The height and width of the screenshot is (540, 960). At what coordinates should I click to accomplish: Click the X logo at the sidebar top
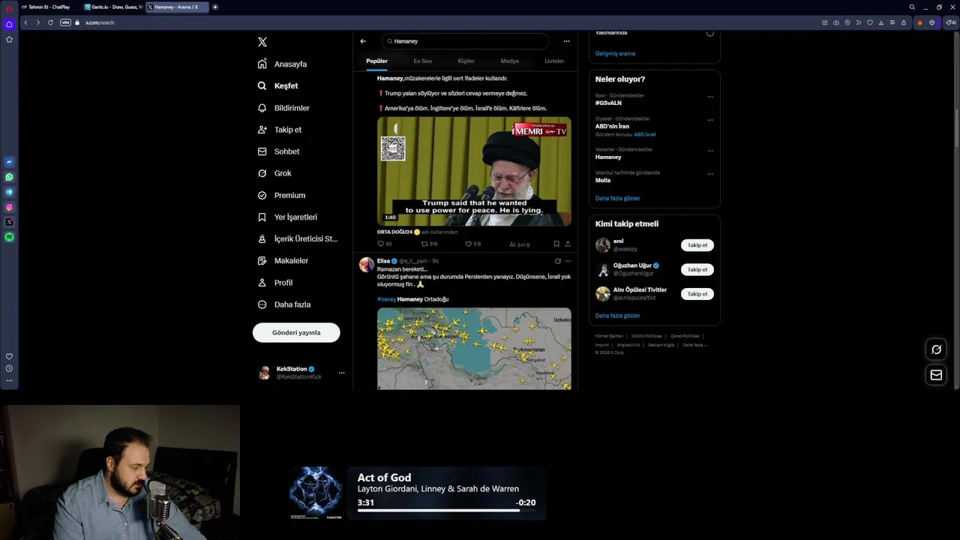click(x=262, y=42)
